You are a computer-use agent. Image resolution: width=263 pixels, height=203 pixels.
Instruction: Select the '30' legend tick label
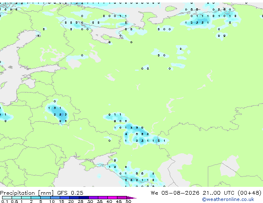pos(90,201)
